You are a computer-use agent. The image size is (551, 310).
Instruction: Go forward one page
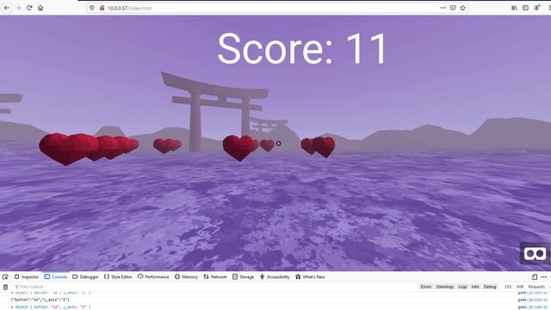point(18,8)
